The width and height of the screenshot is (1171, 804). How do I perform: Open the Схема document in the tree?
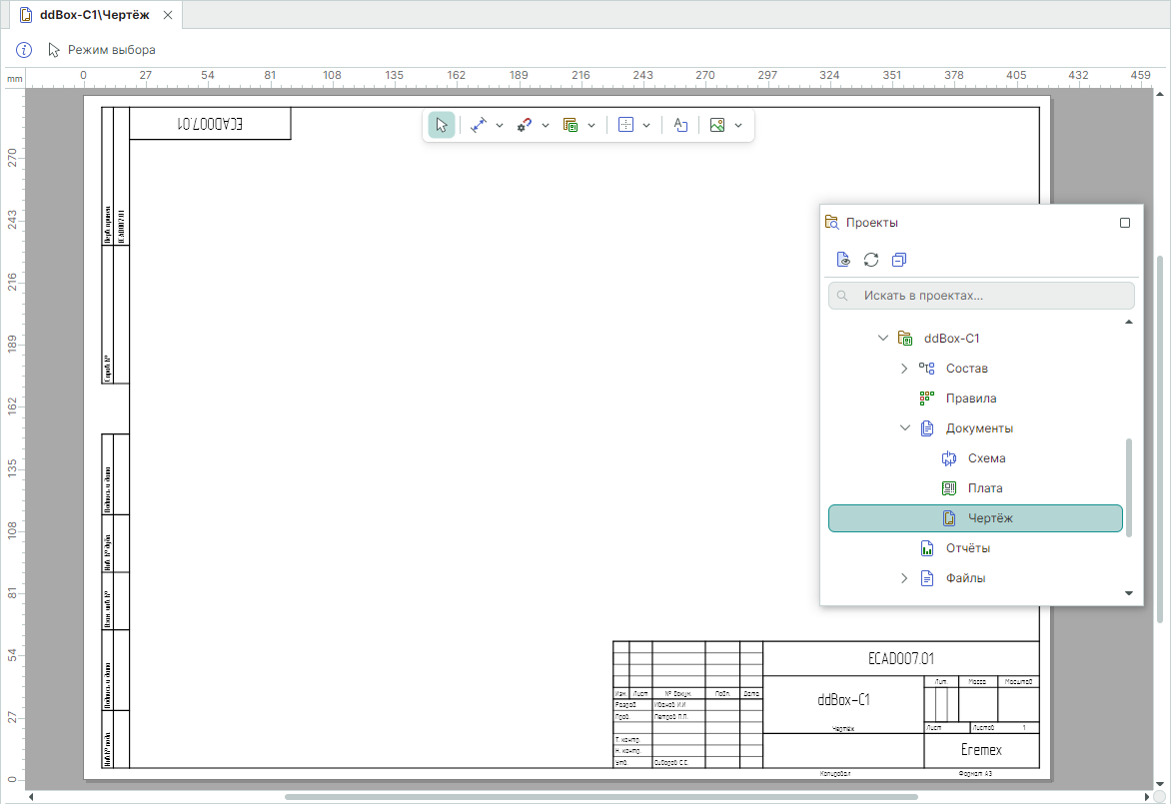(x=986, y=458)
